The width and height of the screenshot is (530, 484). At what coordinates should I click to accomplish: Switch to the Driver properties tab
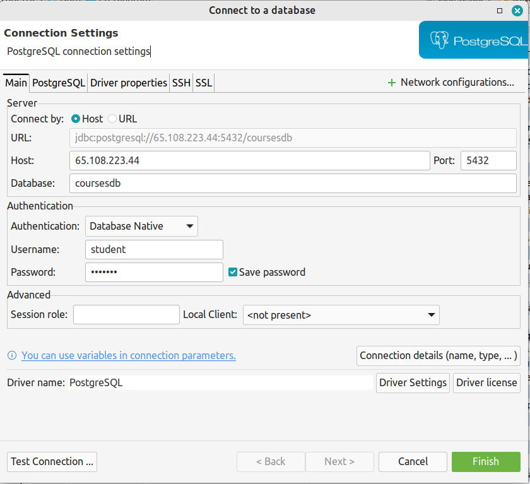(129, 83)
